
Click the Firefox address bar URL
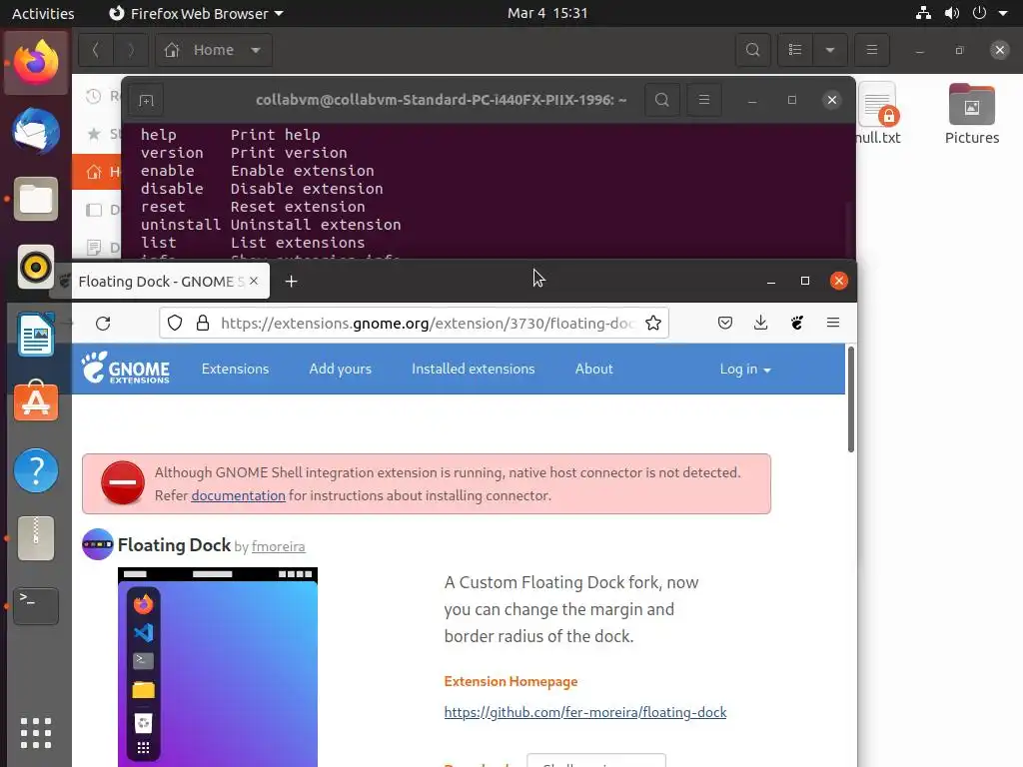point(428,323)
